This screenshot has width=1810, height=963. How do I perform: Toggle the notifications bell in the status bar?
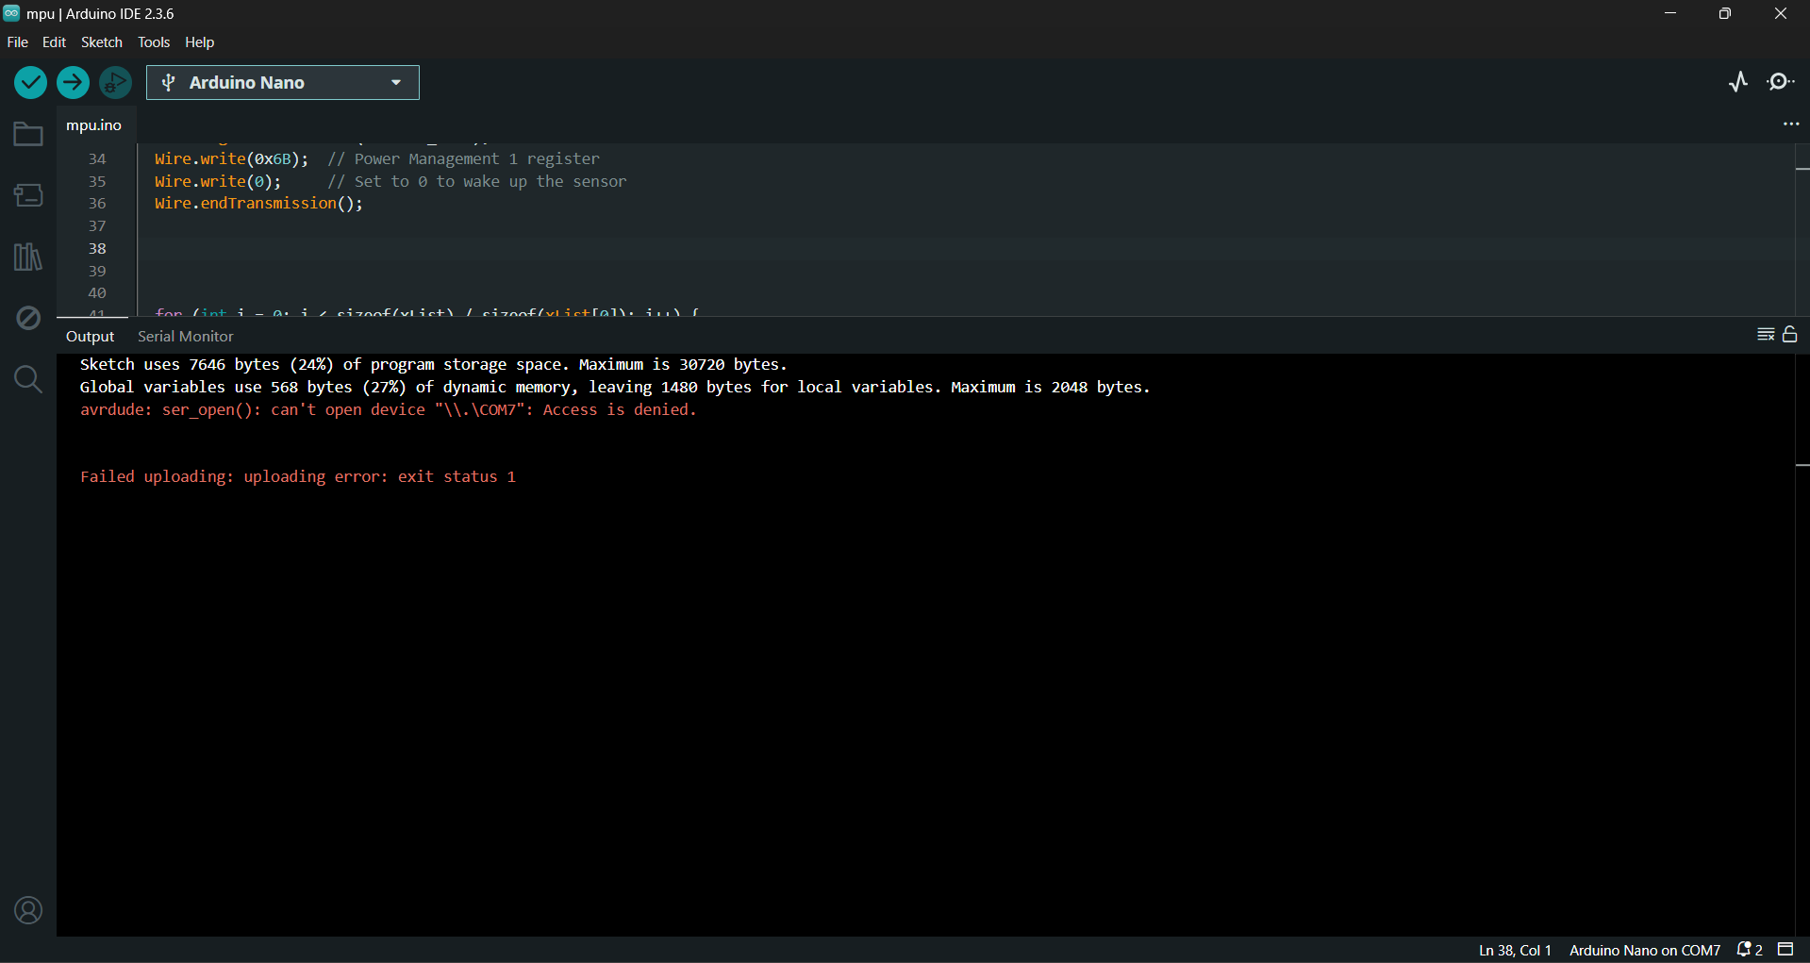pyautogui.click(x=1743, y=950)
